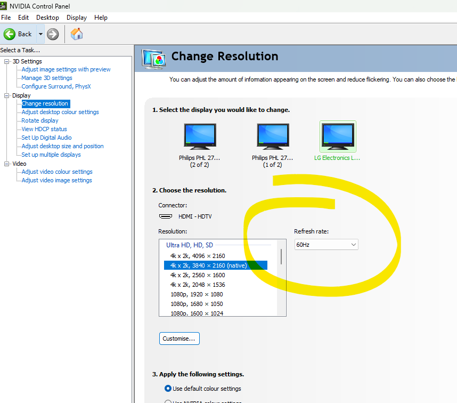Open Configure Surround, PhysX
The width and height of the screenshot is (457, 403).
[x=56, y=86]
